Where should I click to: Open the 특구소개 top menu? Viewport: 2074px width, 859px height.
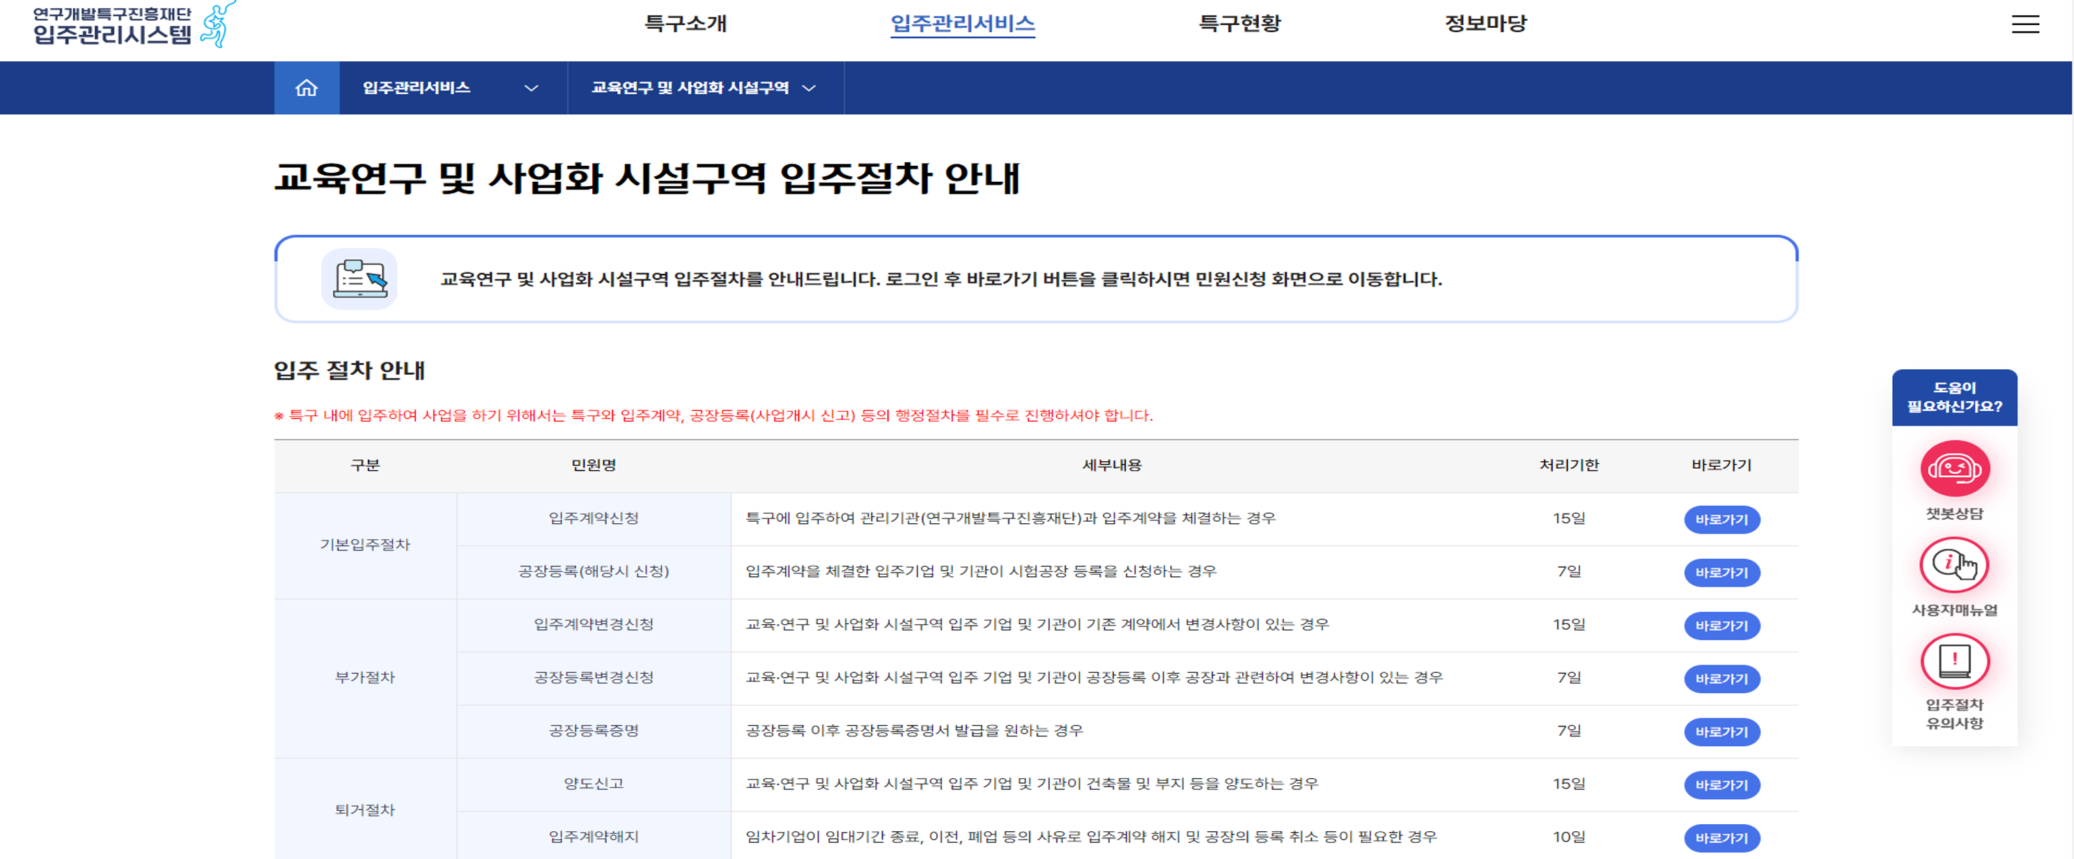685,24
